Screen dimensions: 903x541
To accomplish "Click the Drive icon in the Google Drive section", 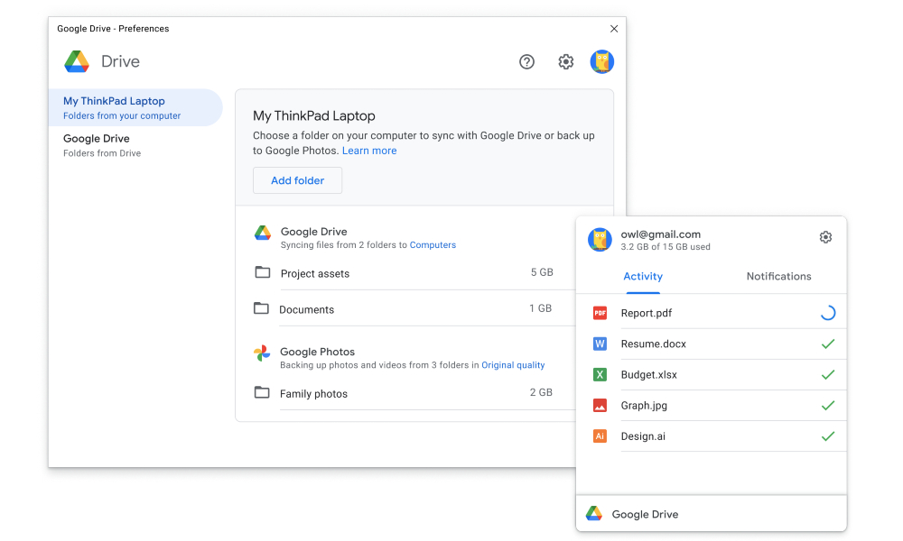I will [263, 233].
